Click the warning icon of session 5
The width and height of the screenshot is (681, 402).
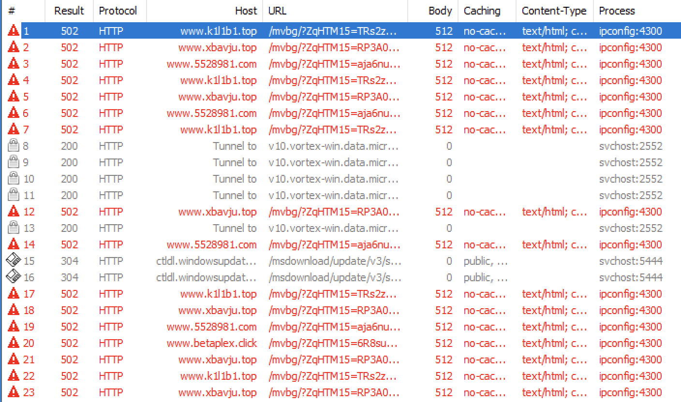pyautogui.click(x=14, y=97)
